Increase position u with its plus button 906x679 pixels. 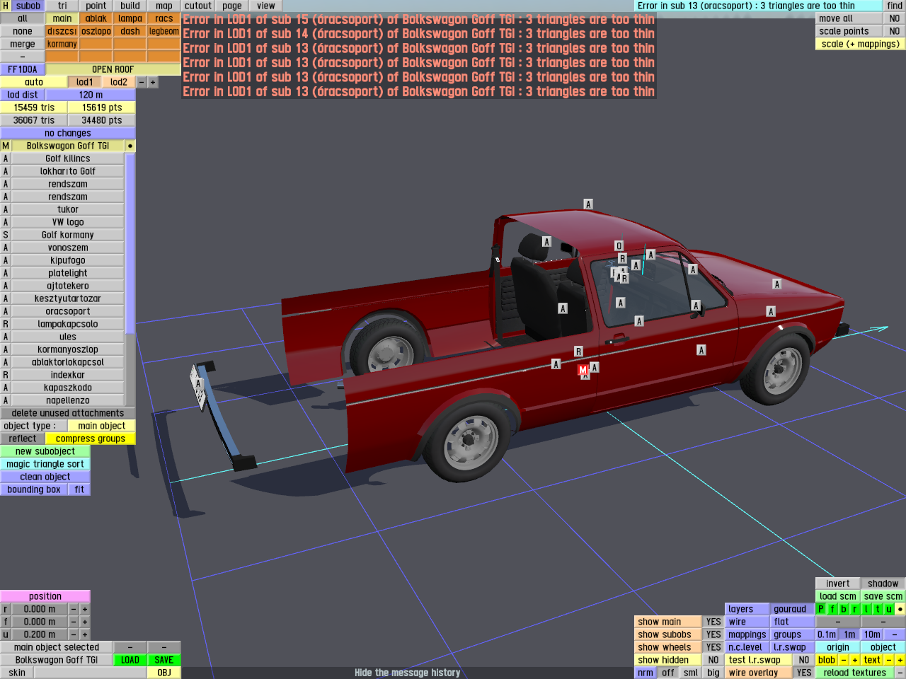[85, 634]
